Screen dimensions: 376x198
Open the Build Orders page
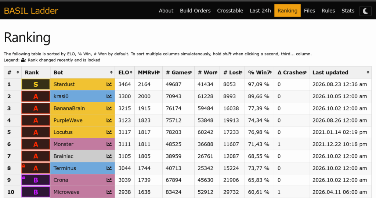pos(195,11)
